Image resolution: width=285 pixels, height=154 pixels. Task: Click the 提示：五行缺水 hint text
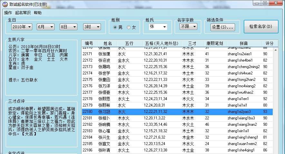tap(23, 80)
